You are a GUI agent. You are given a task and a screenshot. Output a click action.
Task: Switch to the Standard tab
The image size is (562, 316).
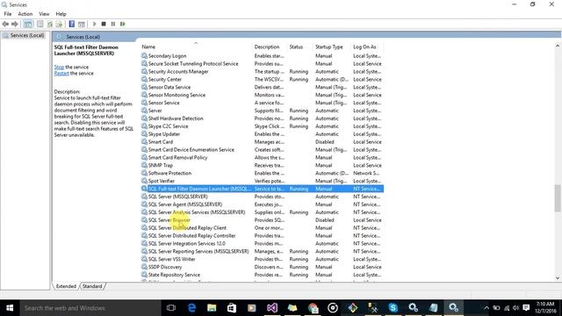tap(92, 286)
